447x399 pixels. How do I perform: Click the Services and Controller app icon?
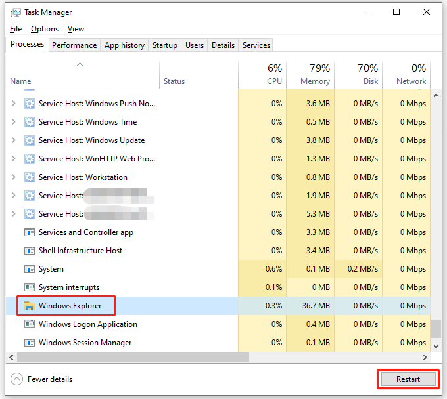[x=29, y=232]
